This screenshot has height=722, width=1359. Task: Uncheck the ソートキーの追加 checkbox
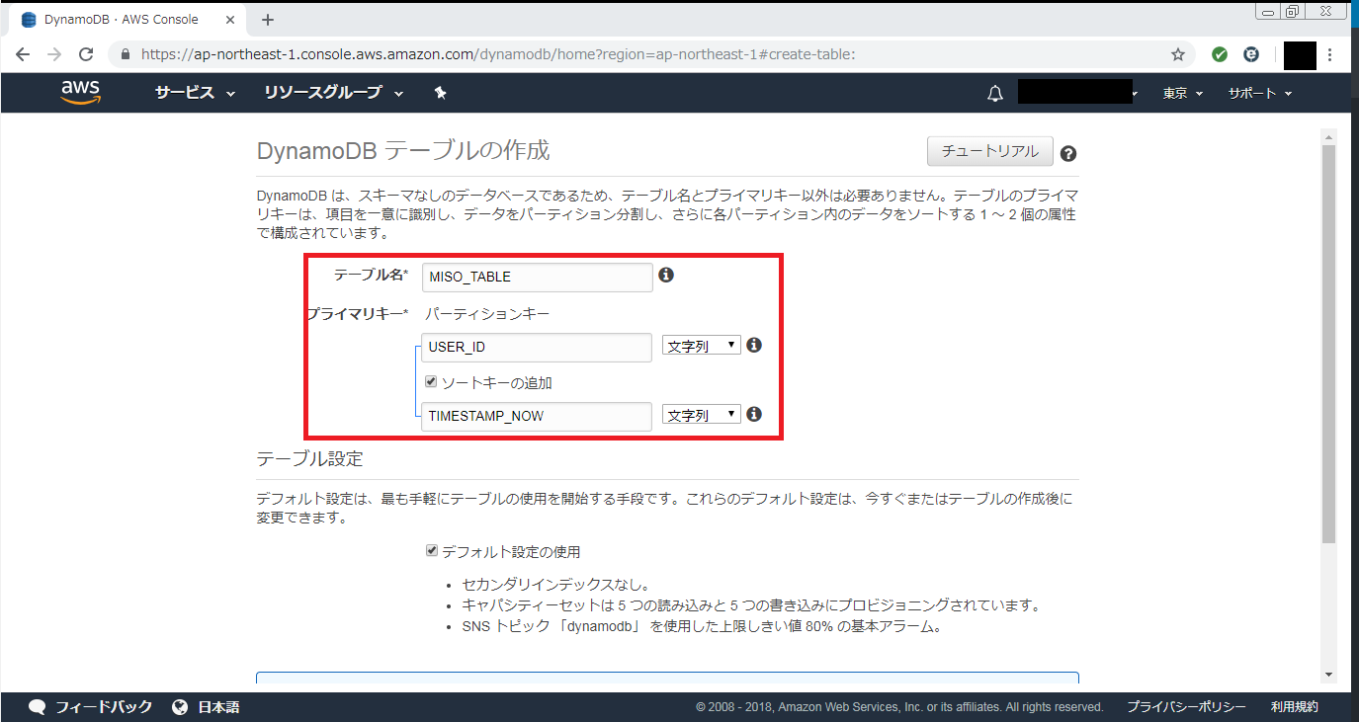(x=431, y=382)
